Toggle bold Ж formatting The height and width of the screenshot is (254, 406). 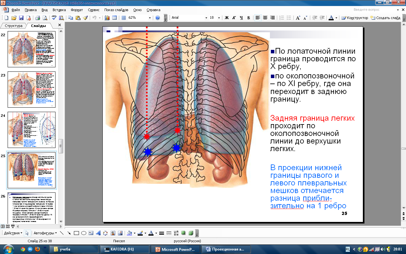coord(227,18)
